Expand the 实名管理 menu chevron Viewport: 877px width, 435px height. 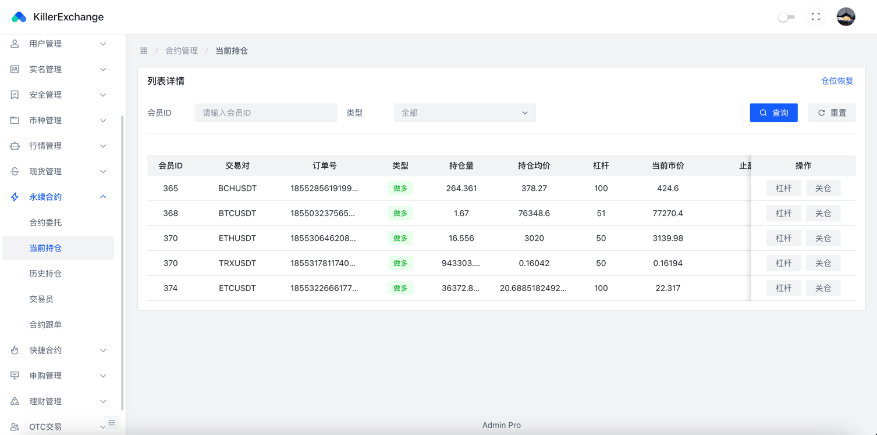[103, 69]
